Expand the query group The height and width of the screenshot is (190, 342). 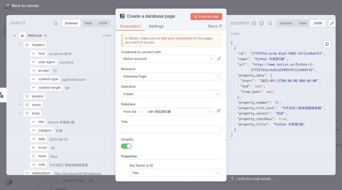(x=20, y=105)
